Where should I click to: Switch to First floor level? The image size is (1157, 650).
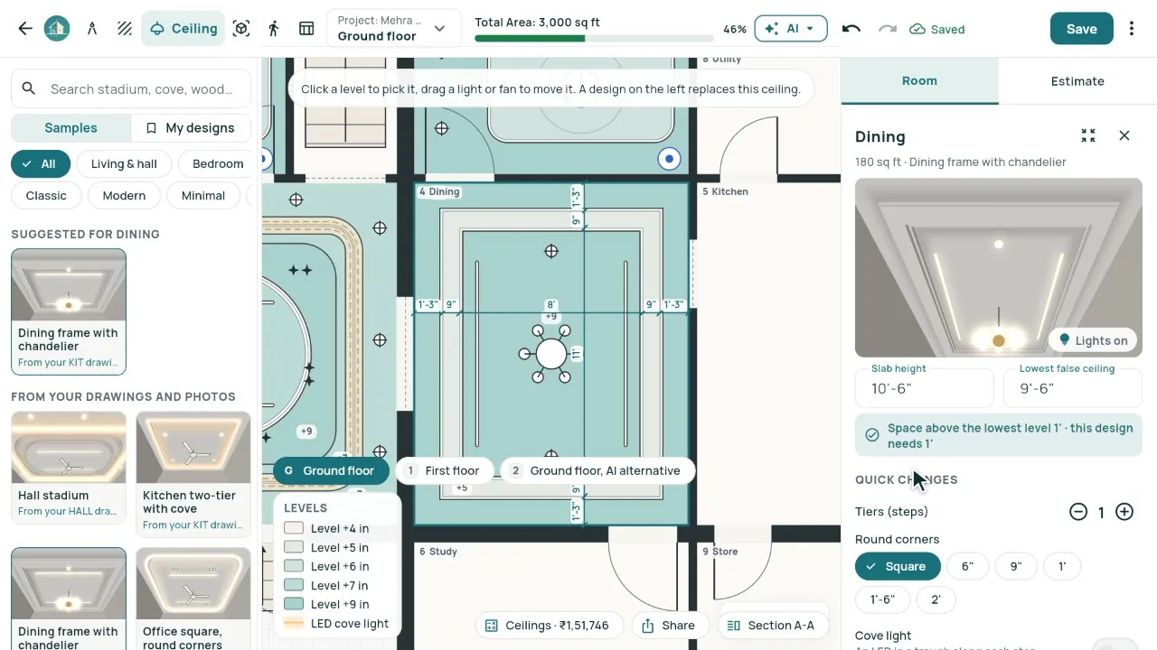click(444, 470)
